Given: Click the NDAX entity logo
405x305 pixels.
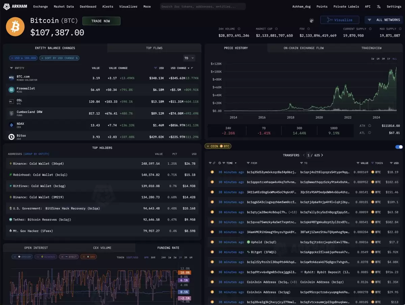Looking at the screenshot, I should point(11,125).
